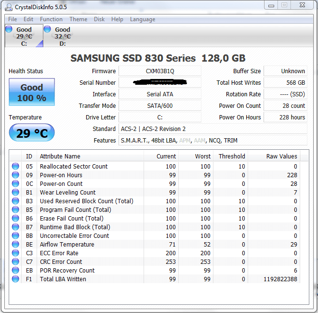Open the Disk menu
The height and width of the screenshot is (313, 318).
99,19
